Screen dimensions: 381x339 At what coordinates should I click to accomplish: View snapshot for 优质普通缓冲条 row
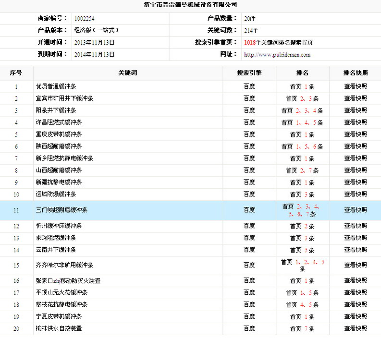tap(356, 86)
